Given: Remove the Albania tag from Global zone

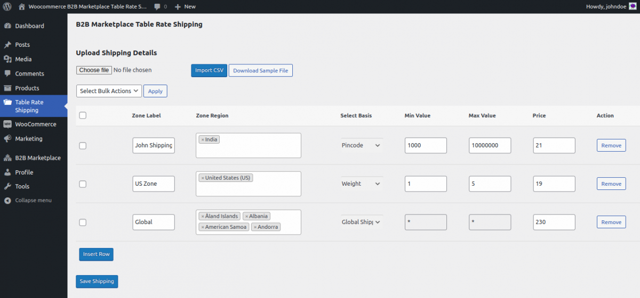Looking at the screenshot, I should [246, 216].
